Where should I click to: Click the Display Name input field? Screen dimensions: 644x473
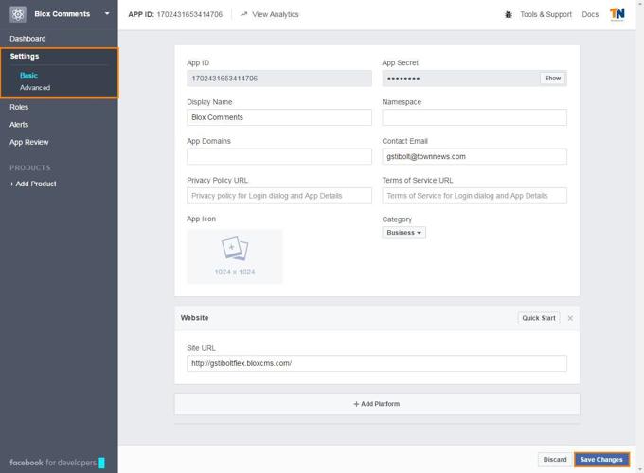[279, 117]
